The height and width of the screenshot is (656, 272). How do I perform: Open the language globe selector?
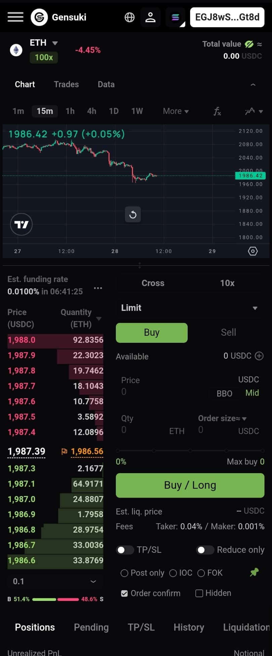130,17
